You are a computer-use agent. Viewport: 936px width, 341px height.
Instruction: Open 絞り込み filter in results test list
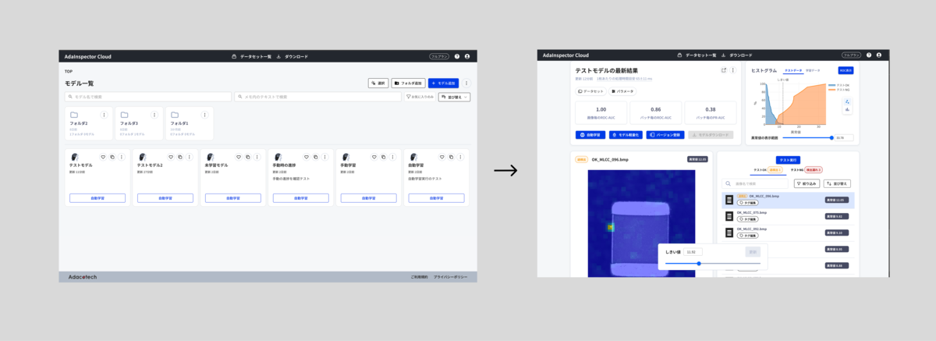(807, 183)
